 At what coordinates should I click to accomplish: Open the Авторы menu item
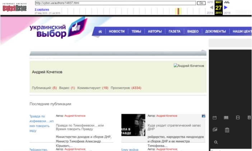tap(155, 31)
